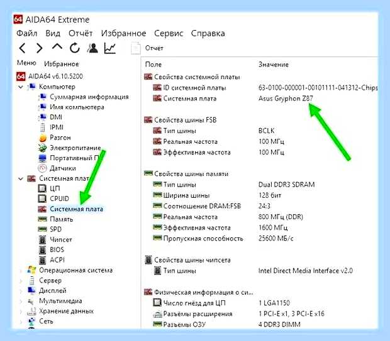390x341 pixels.
Task: Select the Мультимедиа tree entry label
Action: pos(60,301)
